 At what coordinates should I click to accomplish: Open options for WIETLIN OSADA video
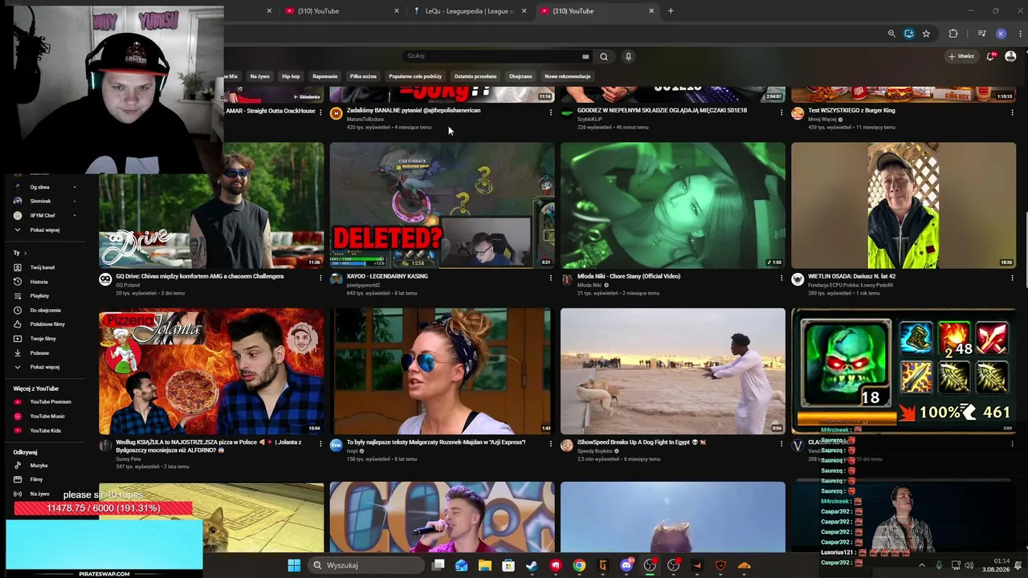[1012, 278]
